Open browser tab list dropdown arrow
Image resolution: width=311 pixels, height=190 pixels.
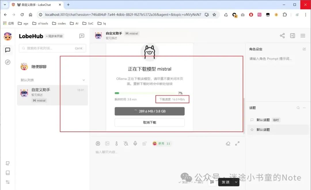pos(5,5)
